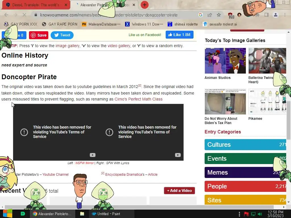The width and height of the screenshot is (291, 218).
Task: Click the Animan Studios title text
Action: pyautogui.click(x=217, y=78)
